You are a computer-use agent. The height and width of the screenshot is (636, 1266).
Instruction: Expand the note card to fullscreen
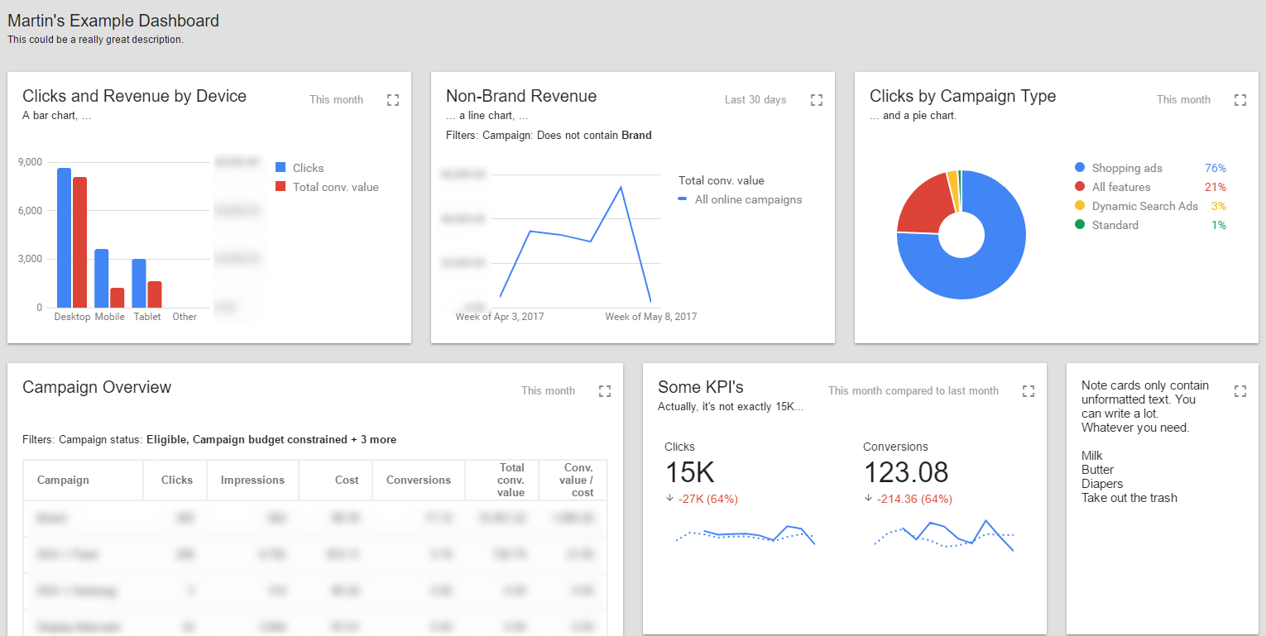1240,391
